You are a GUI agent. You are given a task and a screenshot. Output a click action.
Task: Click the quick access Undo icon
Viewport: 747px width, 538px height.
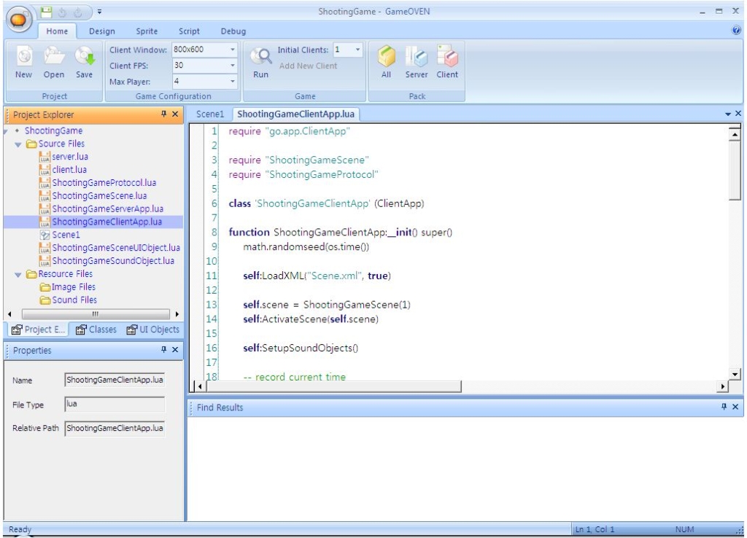[x=62, y=12]
